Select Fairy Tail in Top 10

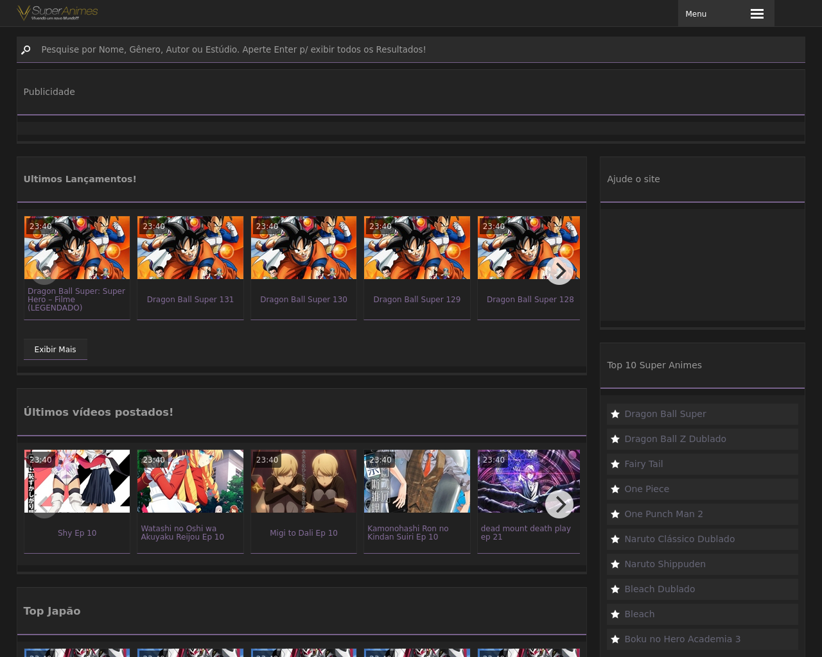(x=703, y=464)
